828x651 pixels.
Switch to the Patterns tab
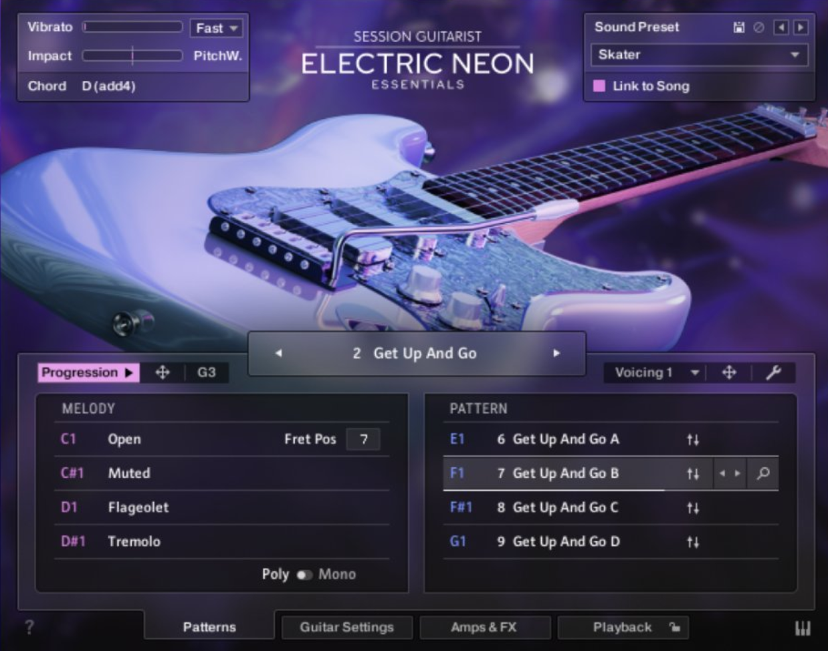pos(209,627)
